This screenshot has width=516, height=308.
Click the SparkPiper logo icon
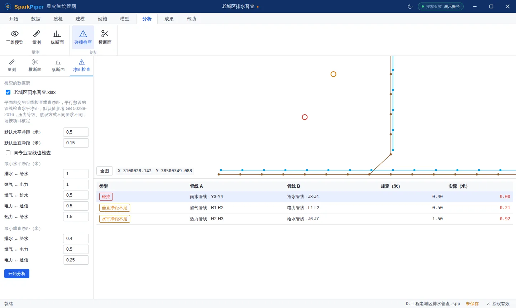click(x=8, y=6)
